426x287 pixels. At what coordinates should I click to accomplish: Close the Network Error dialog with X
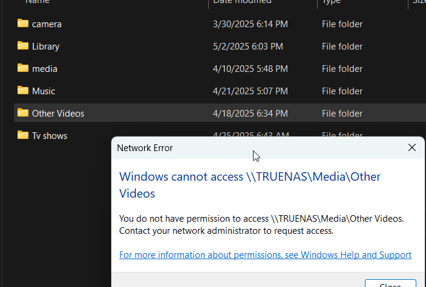click(x=412, y=147)
